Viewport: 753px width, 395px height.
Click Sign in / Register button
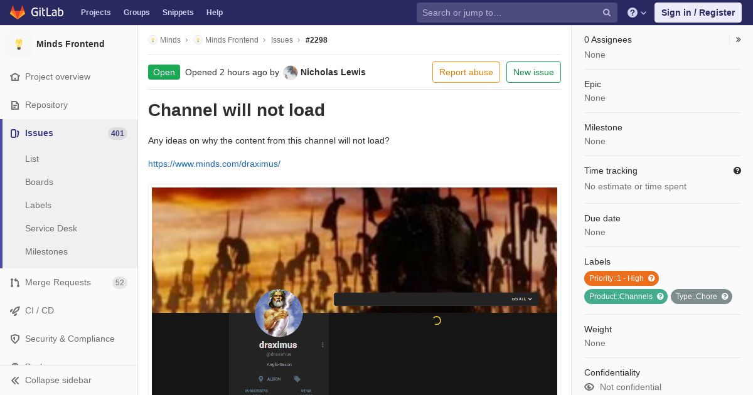tap(698, 13)
